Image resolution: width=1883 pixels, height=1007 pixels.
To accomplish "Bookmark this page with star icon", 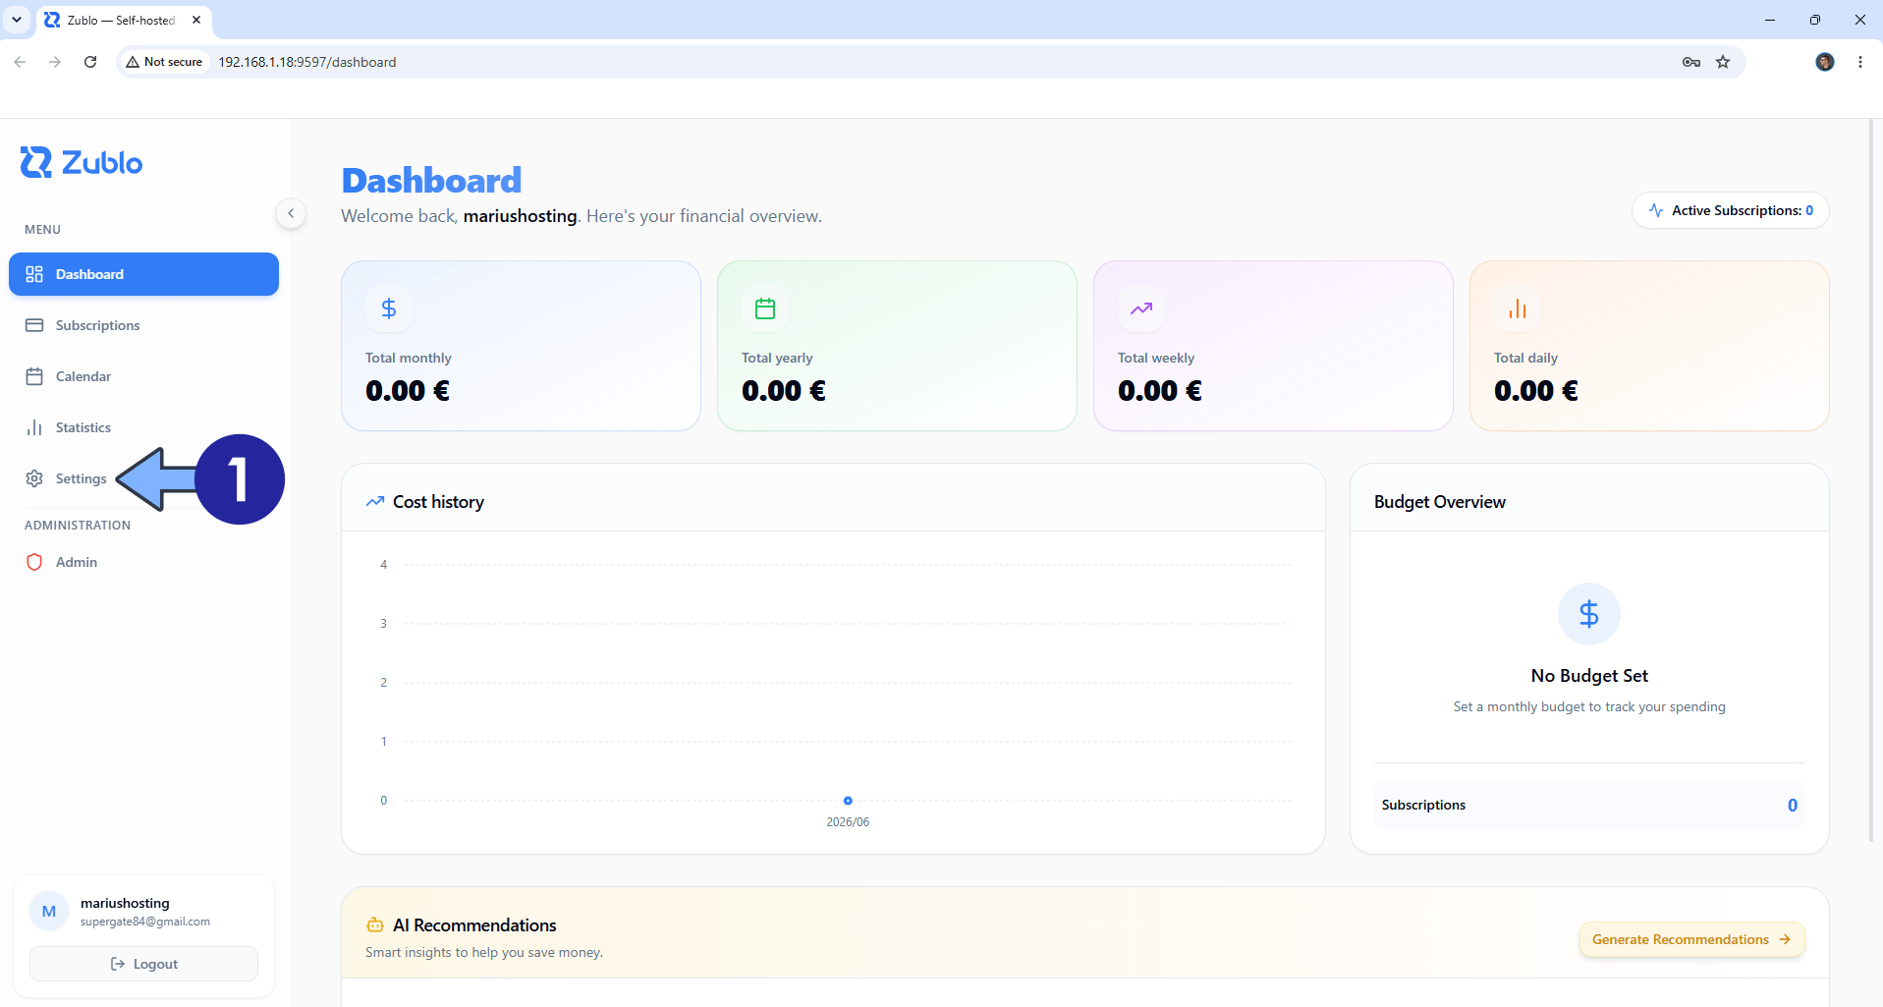I will [x=1723, y=62].
